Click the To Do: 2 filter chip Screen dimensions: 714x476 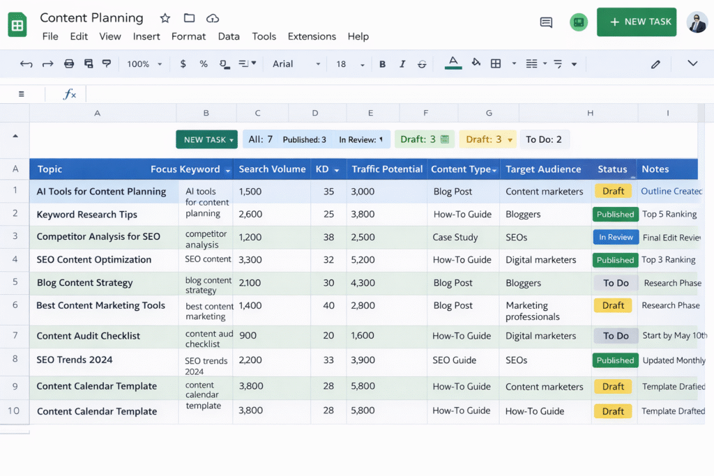pyautogui.click(x=544, y=139)
